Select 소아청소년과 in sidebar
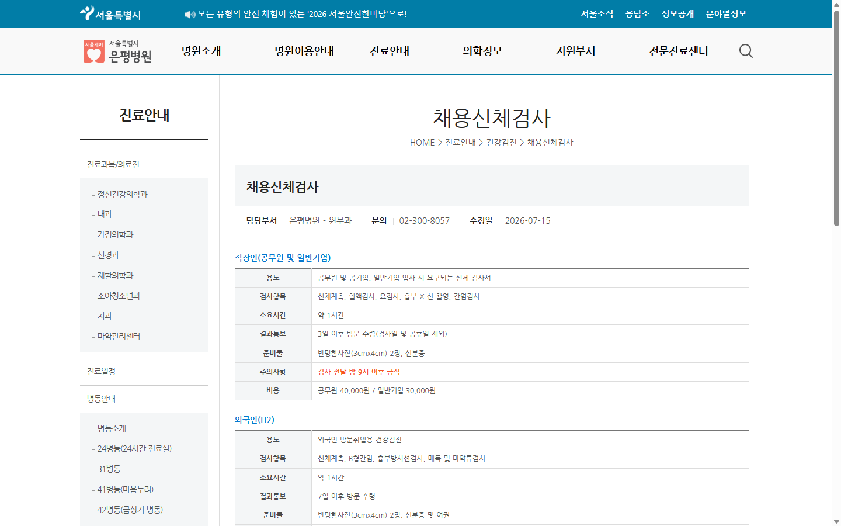Screen dimensions: 841x526 pyautogui.click(x=119, y=296)
